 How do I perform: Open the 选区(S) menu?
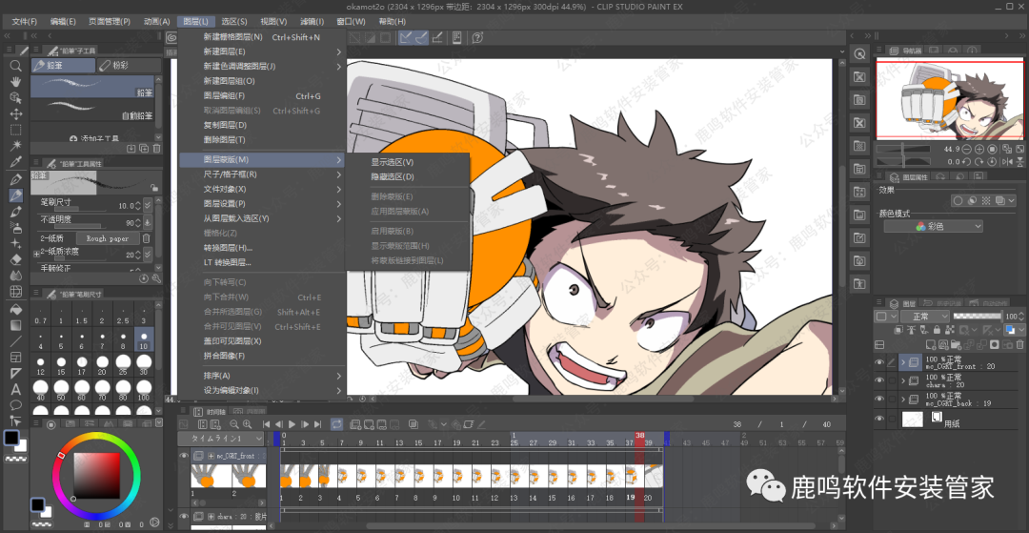[x=233, y=21]
